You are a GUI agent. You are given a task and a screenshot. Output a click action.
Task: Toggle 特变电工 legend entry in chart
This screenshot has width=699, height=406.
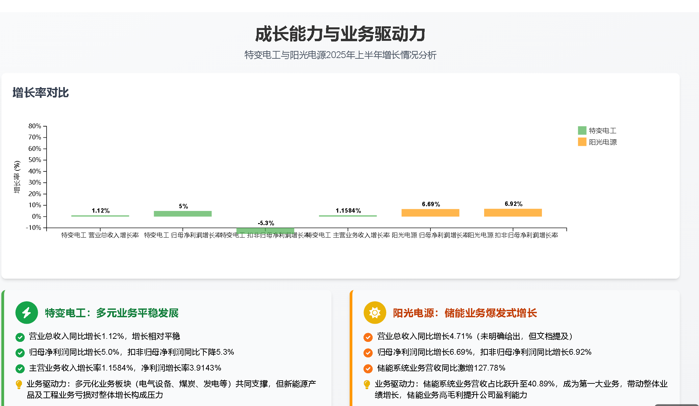coord(602,131)
